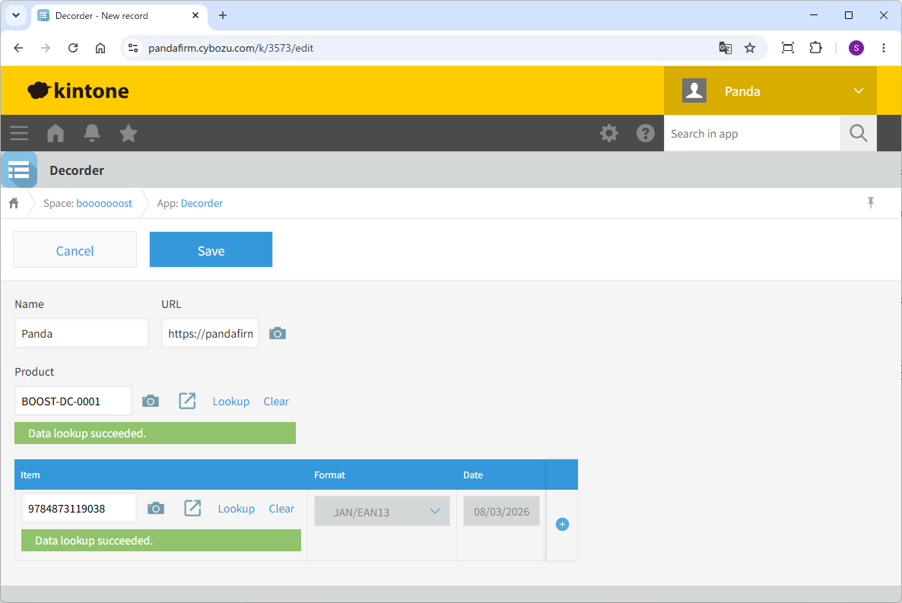Scan Product code with camera icon

click(151, 401)
